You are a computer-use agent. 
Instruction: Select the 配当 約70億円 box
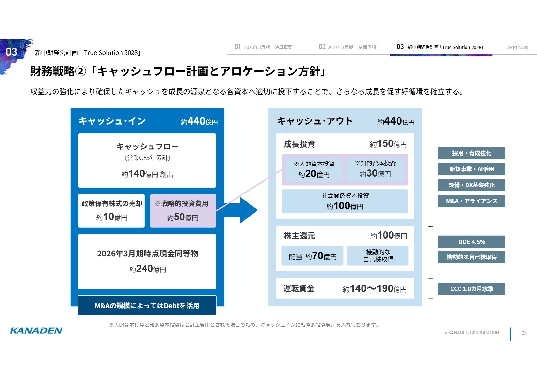312,255
